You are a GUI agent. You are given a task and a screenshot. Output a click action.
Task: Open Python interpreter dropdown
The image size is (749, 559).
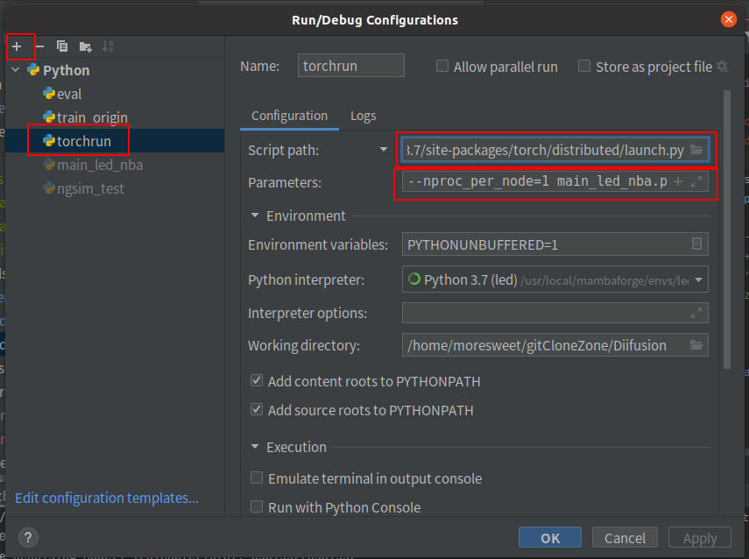(x=698, y=279)
